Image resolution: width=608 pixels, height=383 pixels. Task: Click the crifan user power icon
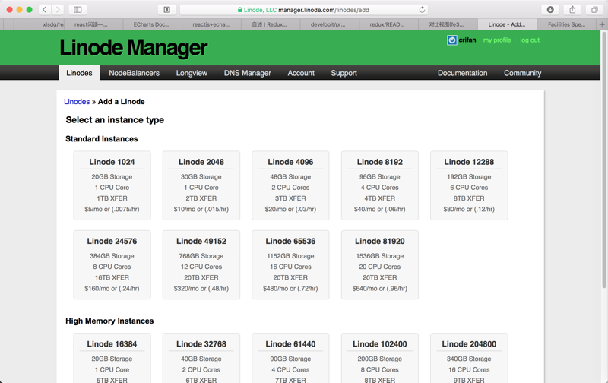click(451, 40)
